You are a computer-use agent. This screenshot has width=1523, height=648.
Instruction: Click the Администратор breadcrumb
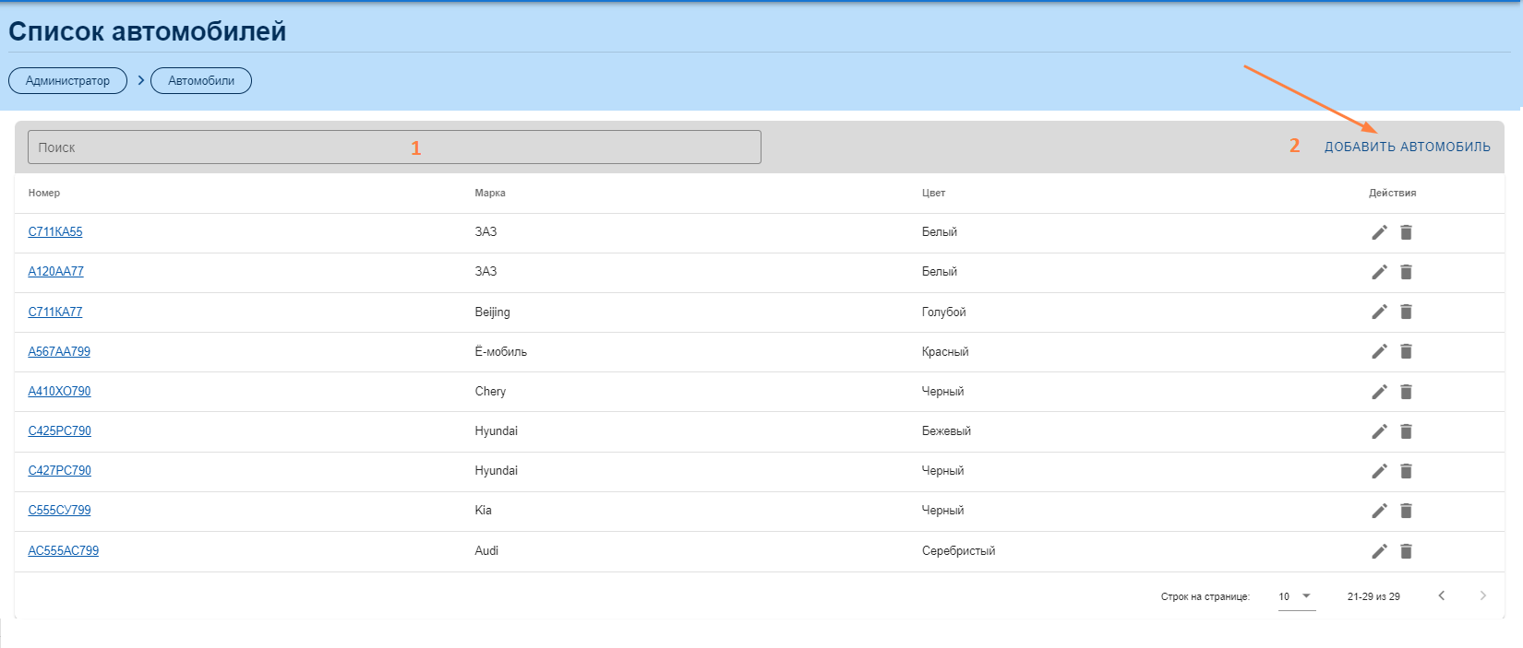click(x=67, y=81)
